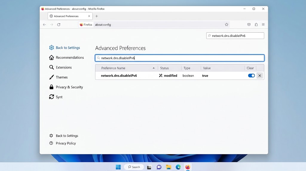Click the Privacy lock icon
The height and width of the screenshot is (171, 306).
(x=51, y=87)
